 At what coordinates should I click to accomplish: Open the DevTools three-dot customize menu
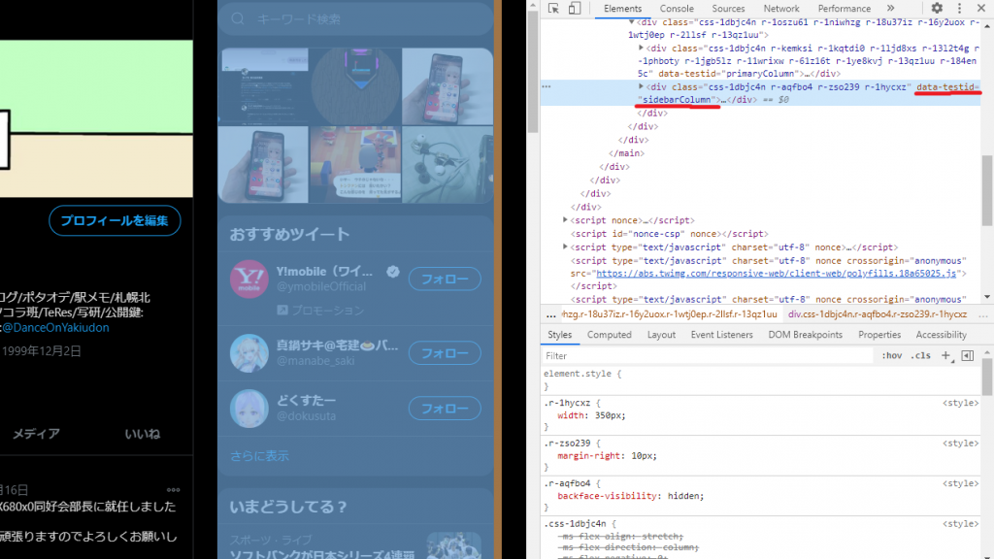click(x=958, y=9)
